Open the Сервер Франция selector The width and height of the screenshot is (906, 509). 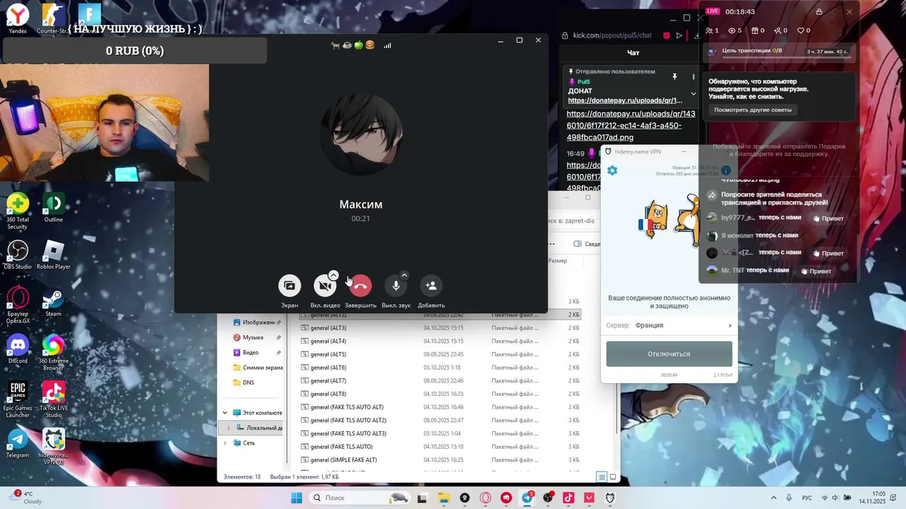[x=669, y=325]
